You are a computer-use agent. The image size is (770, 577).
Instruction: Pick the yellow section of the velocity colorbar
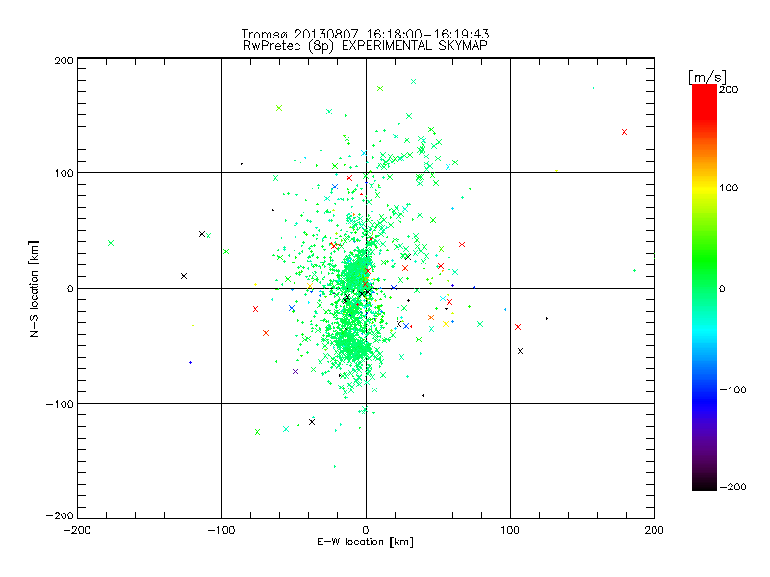point(705,188)
